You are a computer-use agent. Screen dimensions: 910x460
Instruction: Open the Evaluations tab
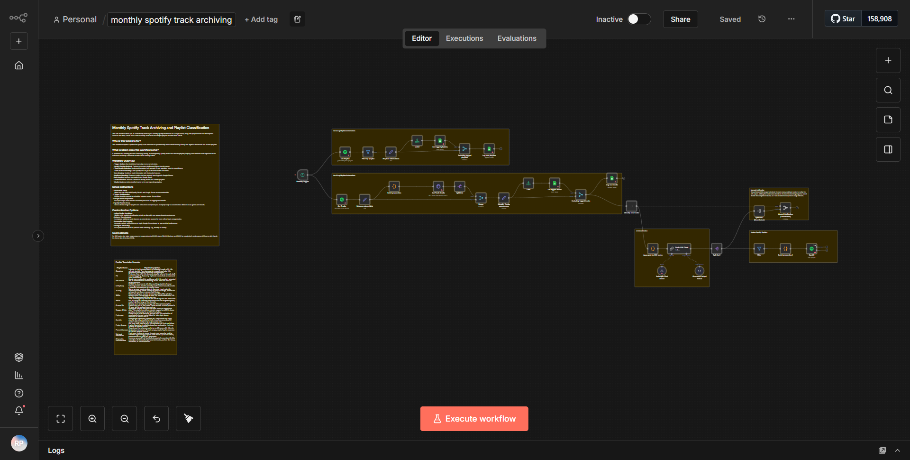coord(517,38)
